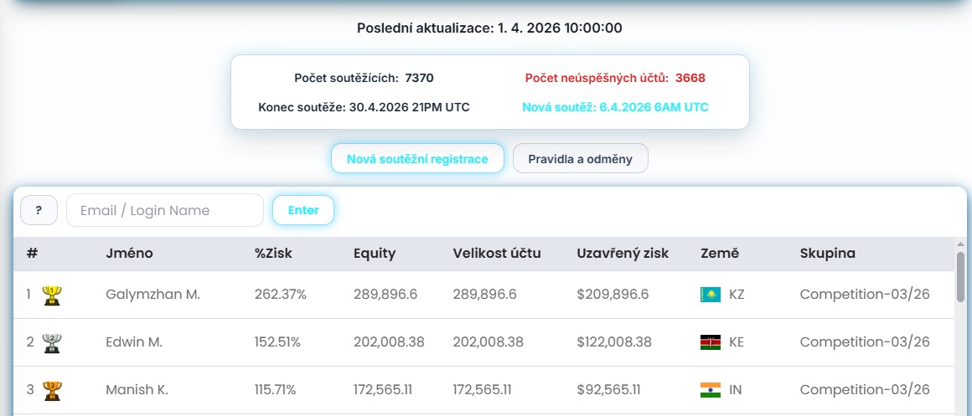Open Pravidla a odměny

(580, 158)
